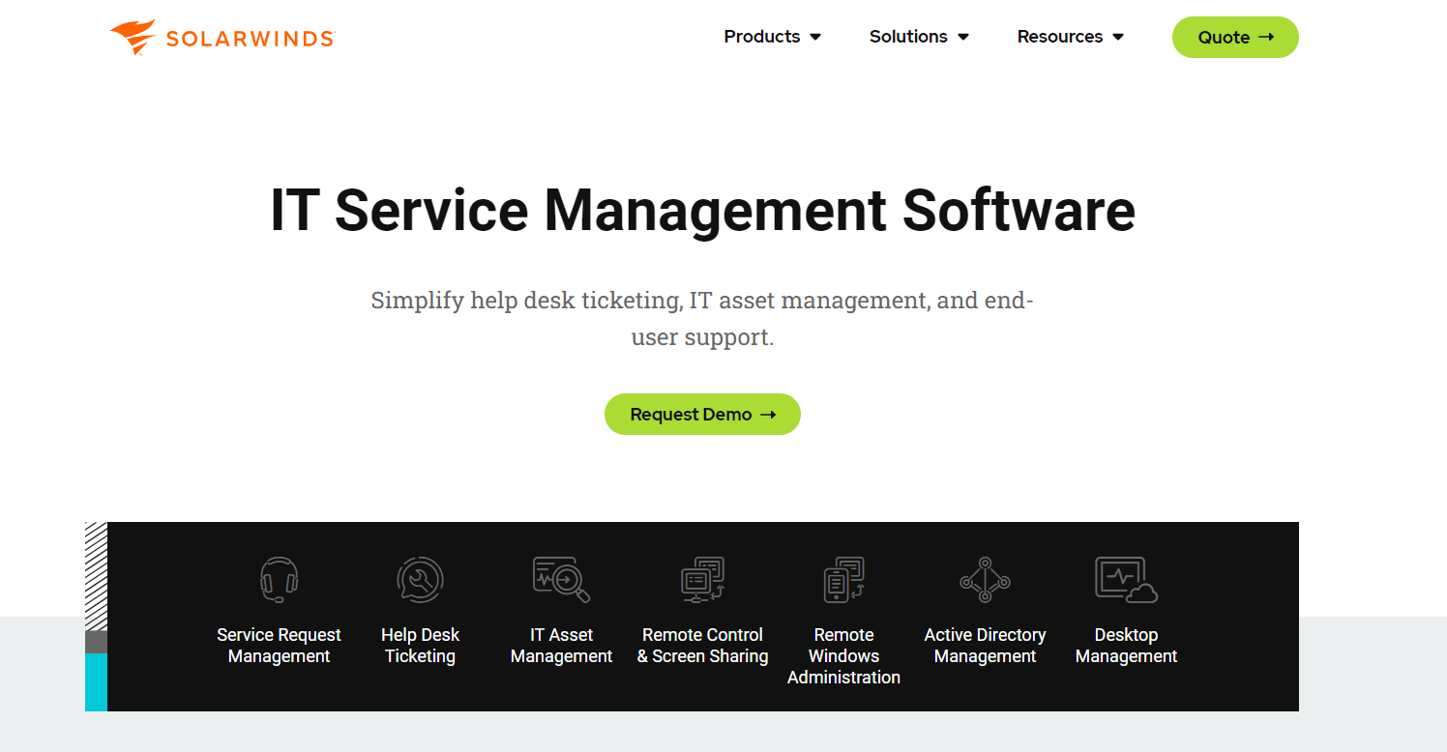Expand the Solutions dropdown arrow
This screenshot has width=1447, height=752.
[x=963, y=37]
